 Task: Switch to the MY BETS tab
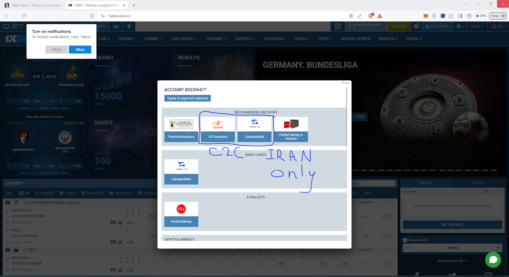478,183
